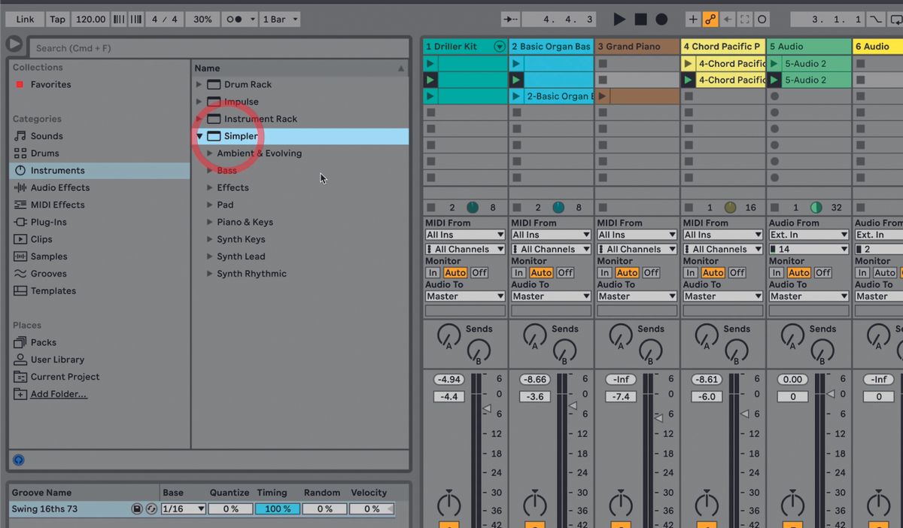Viewport: 903px width, 528px height.
Task: Open User Library under Places
Action: [x=57, y=360]
